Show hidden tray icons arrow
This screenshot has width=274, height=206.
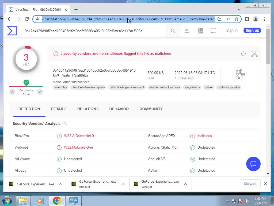coord(227,201)
